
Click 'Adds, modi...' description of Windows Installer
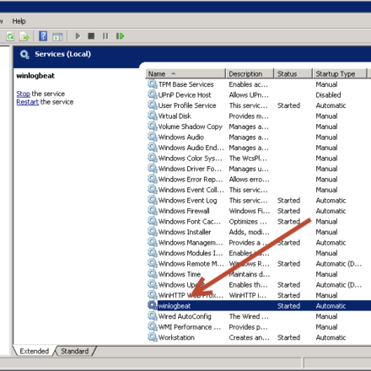[x=249, y=232]
